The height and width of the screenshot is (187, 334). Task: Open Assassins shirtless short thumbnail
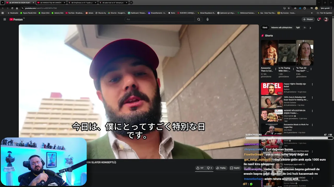(x=269, y=53)
